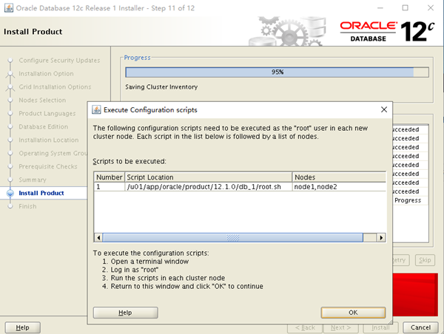Select the Nodes column header

pos(339,177)
